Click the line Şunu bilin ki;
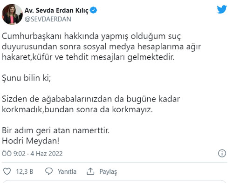Image resolution: width=233 pixels, height=183 pixels. (27, 78)
